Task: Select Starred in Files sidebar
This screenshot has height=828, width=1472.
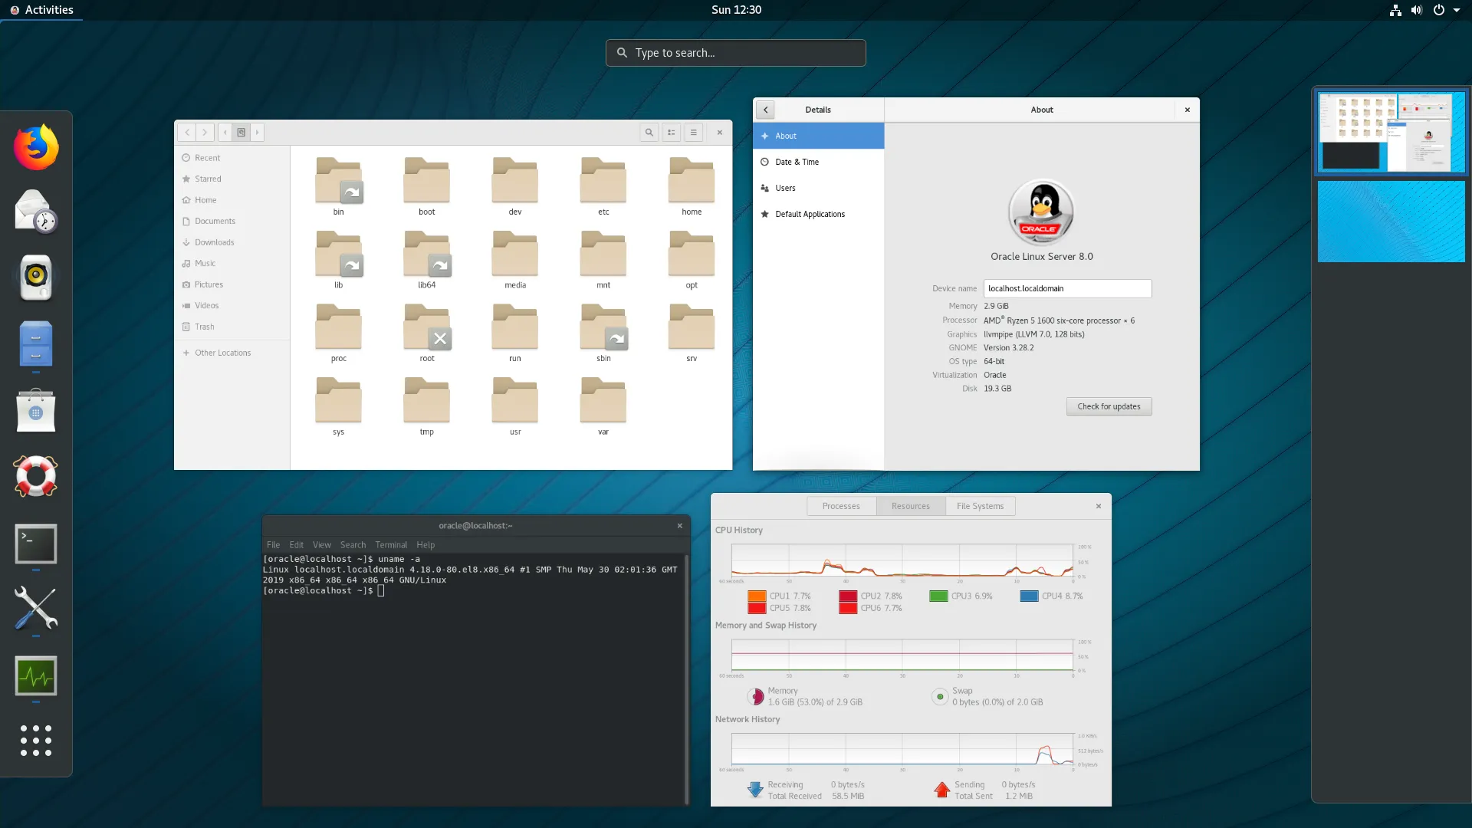Action: click(x=232, y=179)
